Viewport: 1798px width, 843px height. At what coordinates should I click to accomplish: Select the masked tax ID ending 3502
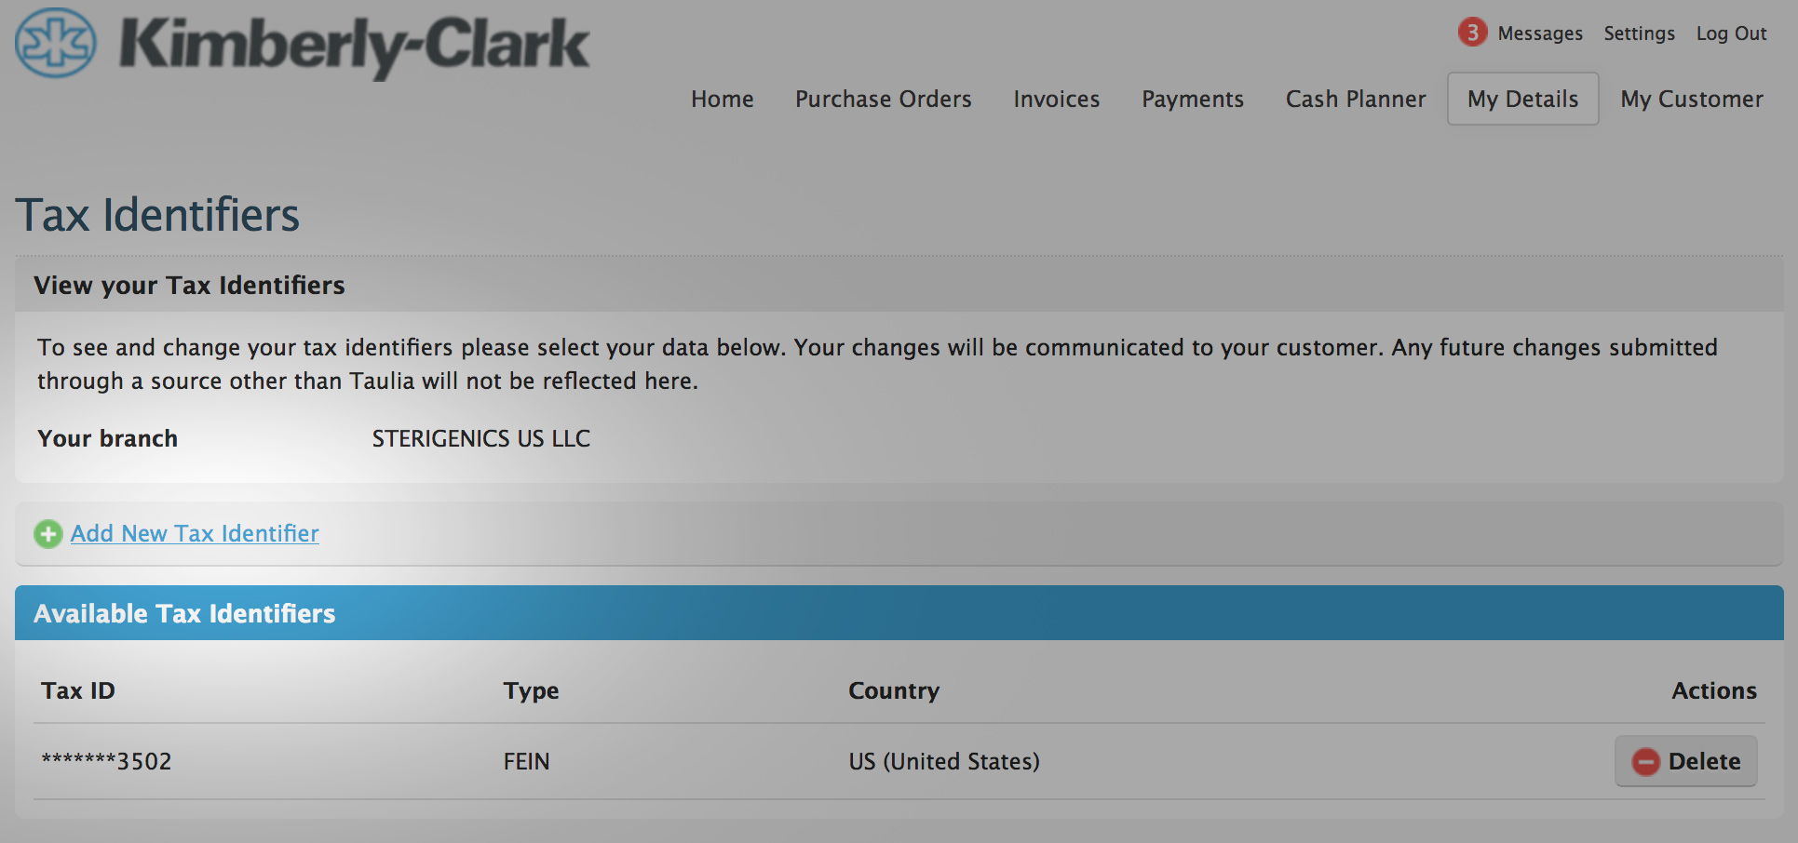106,761
